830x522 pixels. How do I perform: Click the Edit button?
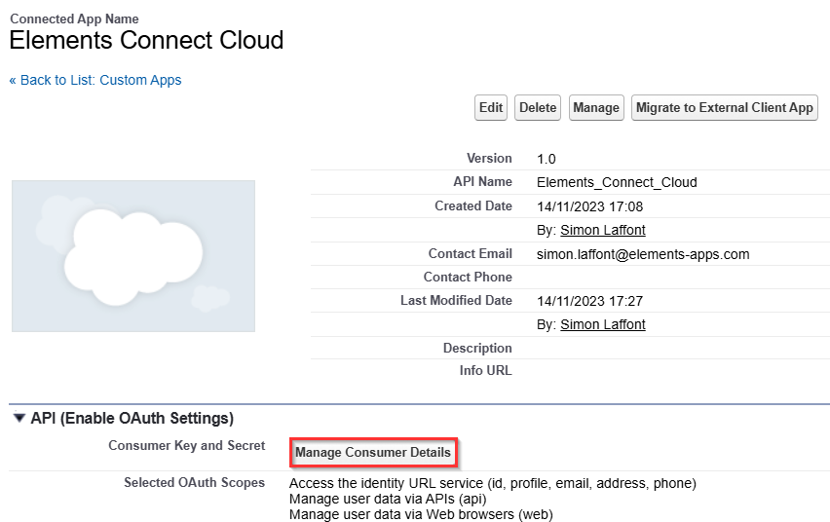point(491,108)
